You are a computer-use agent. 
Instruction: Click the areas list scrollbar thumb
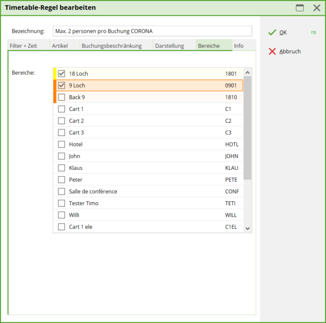[247, 128]
